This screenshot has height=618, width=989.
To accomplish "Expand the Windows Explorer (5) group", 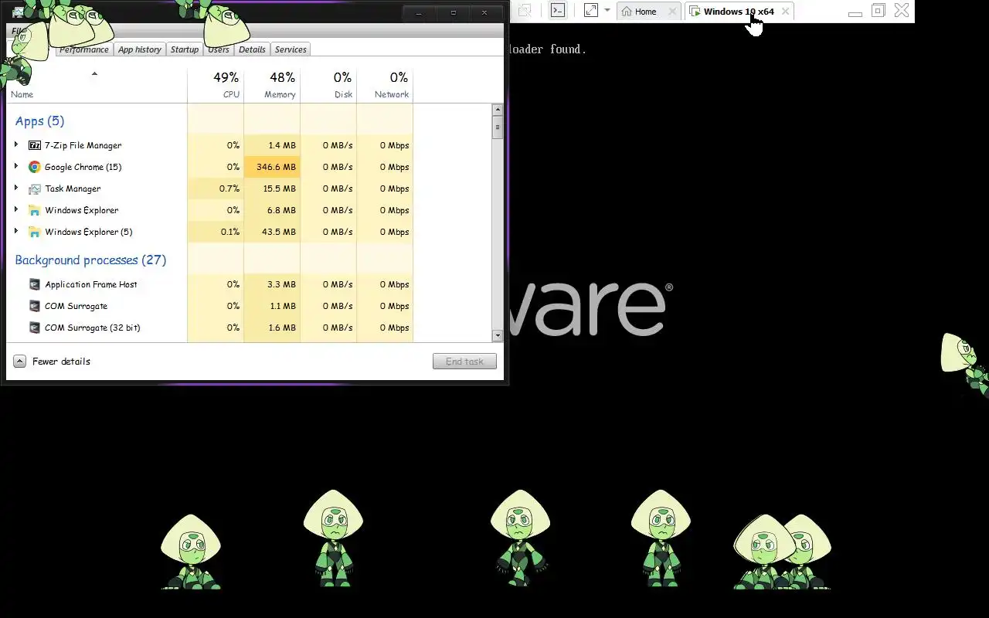I will click(x=16, y=231).
